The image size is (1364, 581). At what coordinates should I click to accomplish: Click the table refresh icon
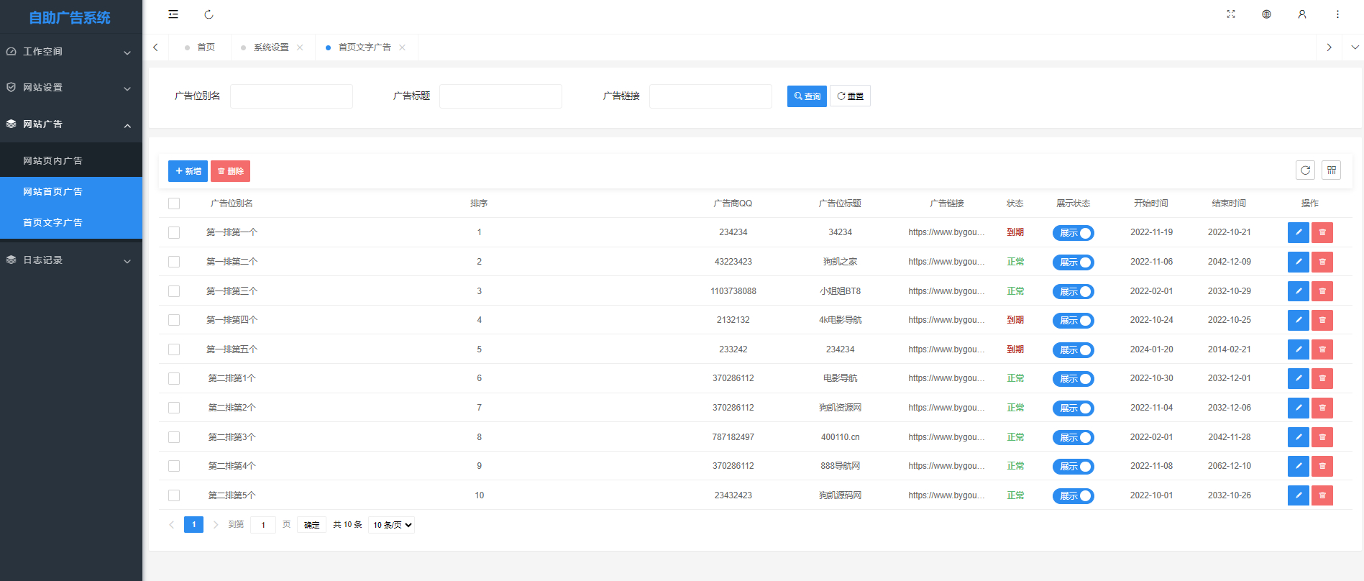click(x=1305, y=170)
